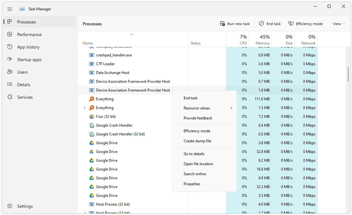Click the Performance sidebar icon

pyautogui.click(x=10, y=34)
